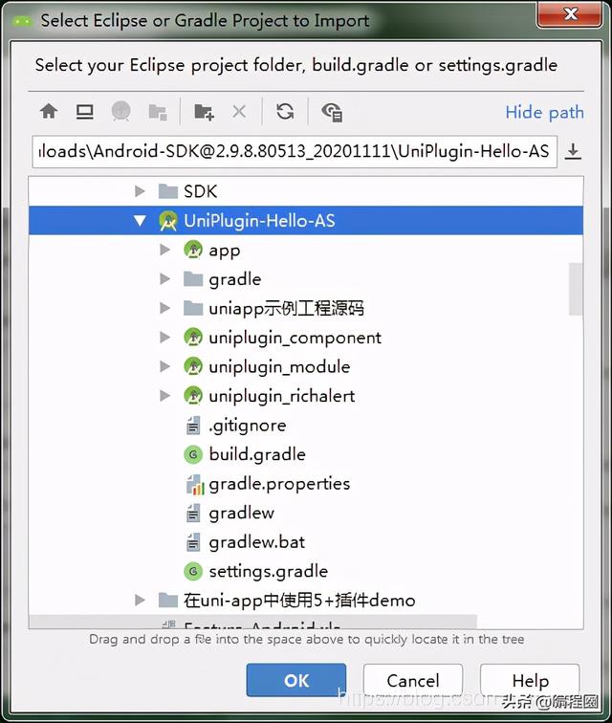
Task: Click the delete X toolbar icon
Action: (239, 112)
